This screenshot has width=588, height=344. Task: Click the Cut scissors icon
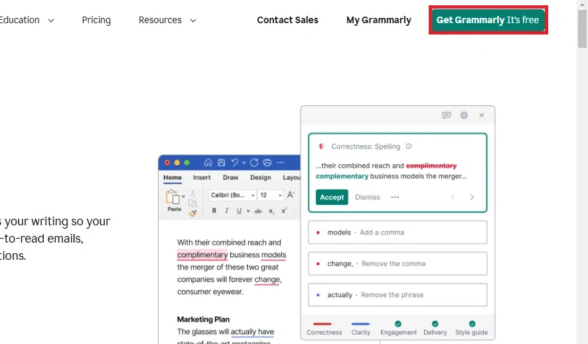pyautogui.click(x=192, y=192)
